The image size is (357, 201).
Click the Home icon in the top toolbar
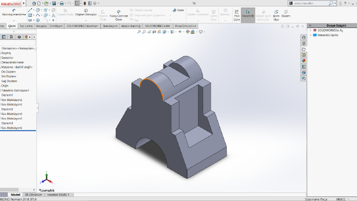pyautogui.click(x=34, y=3)
